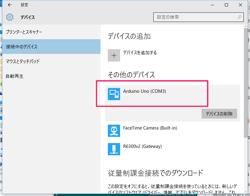
Task: Select the FaceTime Camera icon
Action: [x=114, y=131]
